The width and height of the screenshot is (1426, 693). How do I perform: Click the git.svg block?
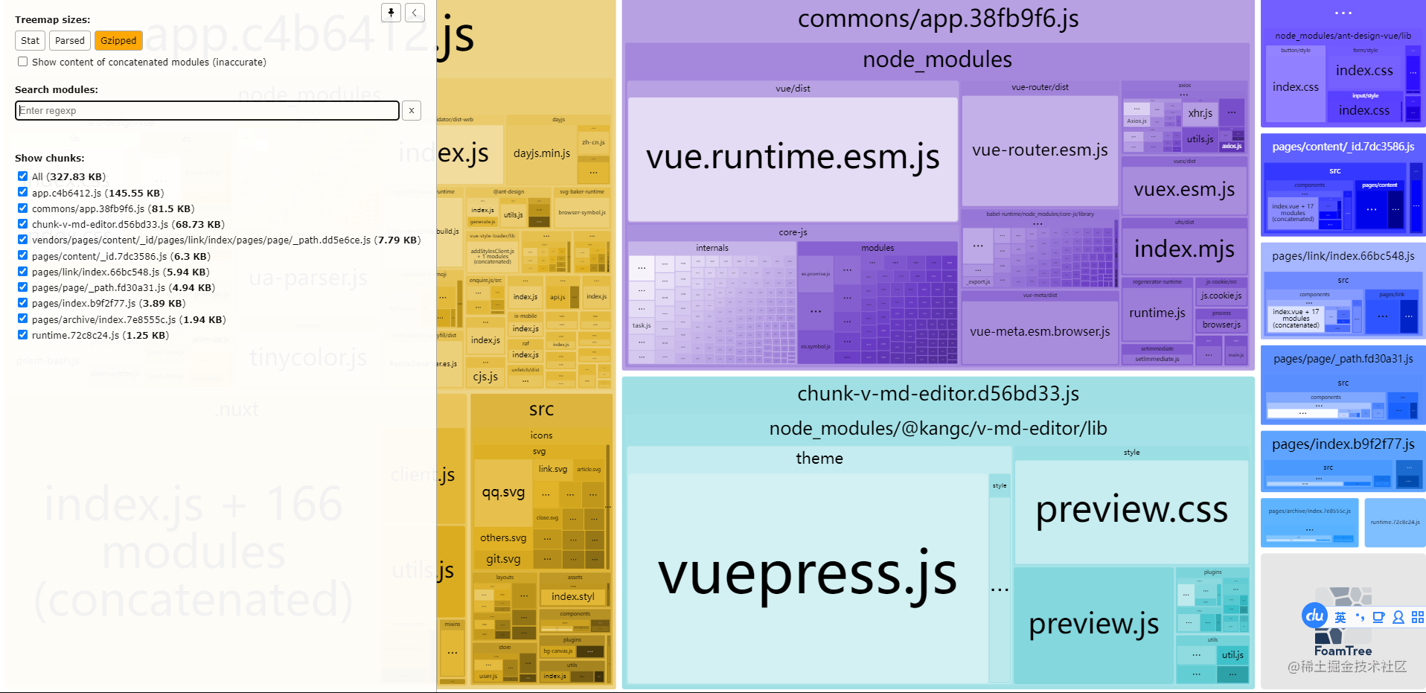click(x=503, y=559)
